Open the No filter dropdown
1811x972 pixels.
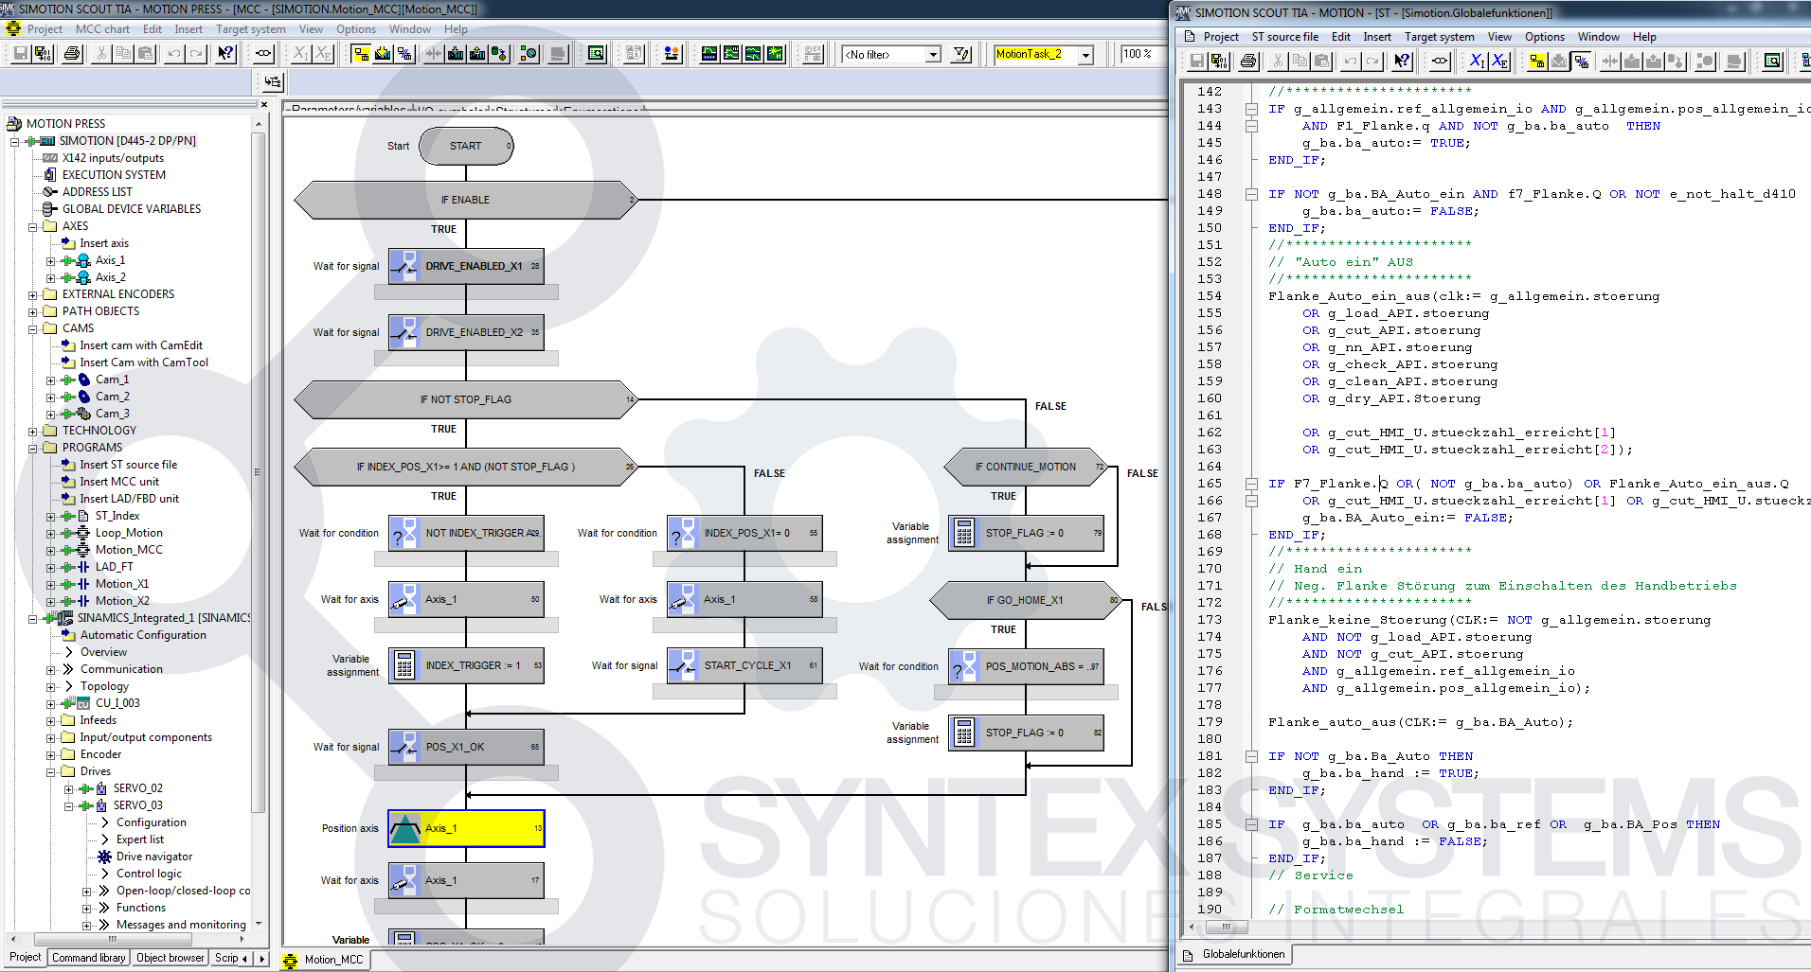click(x=933, y=55)
